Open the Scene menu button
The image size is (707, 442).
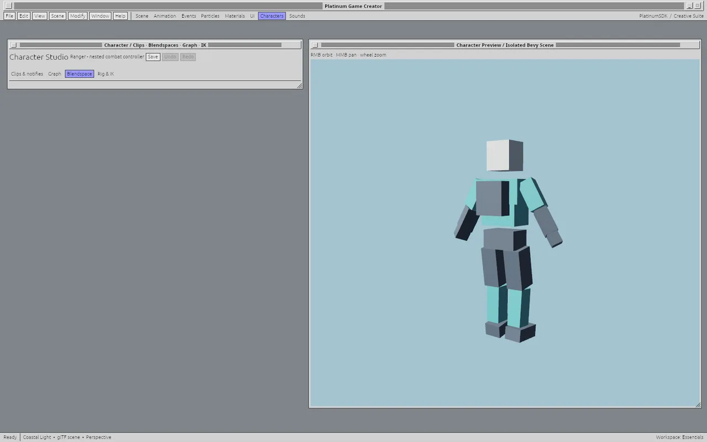57,16
